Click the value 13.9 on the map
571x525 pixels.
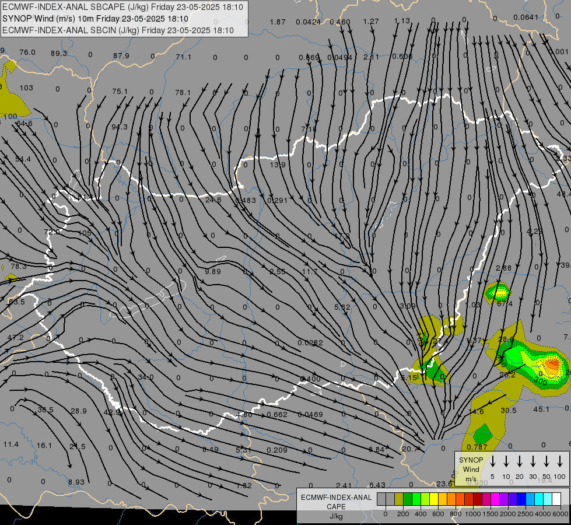coord(278,164)
